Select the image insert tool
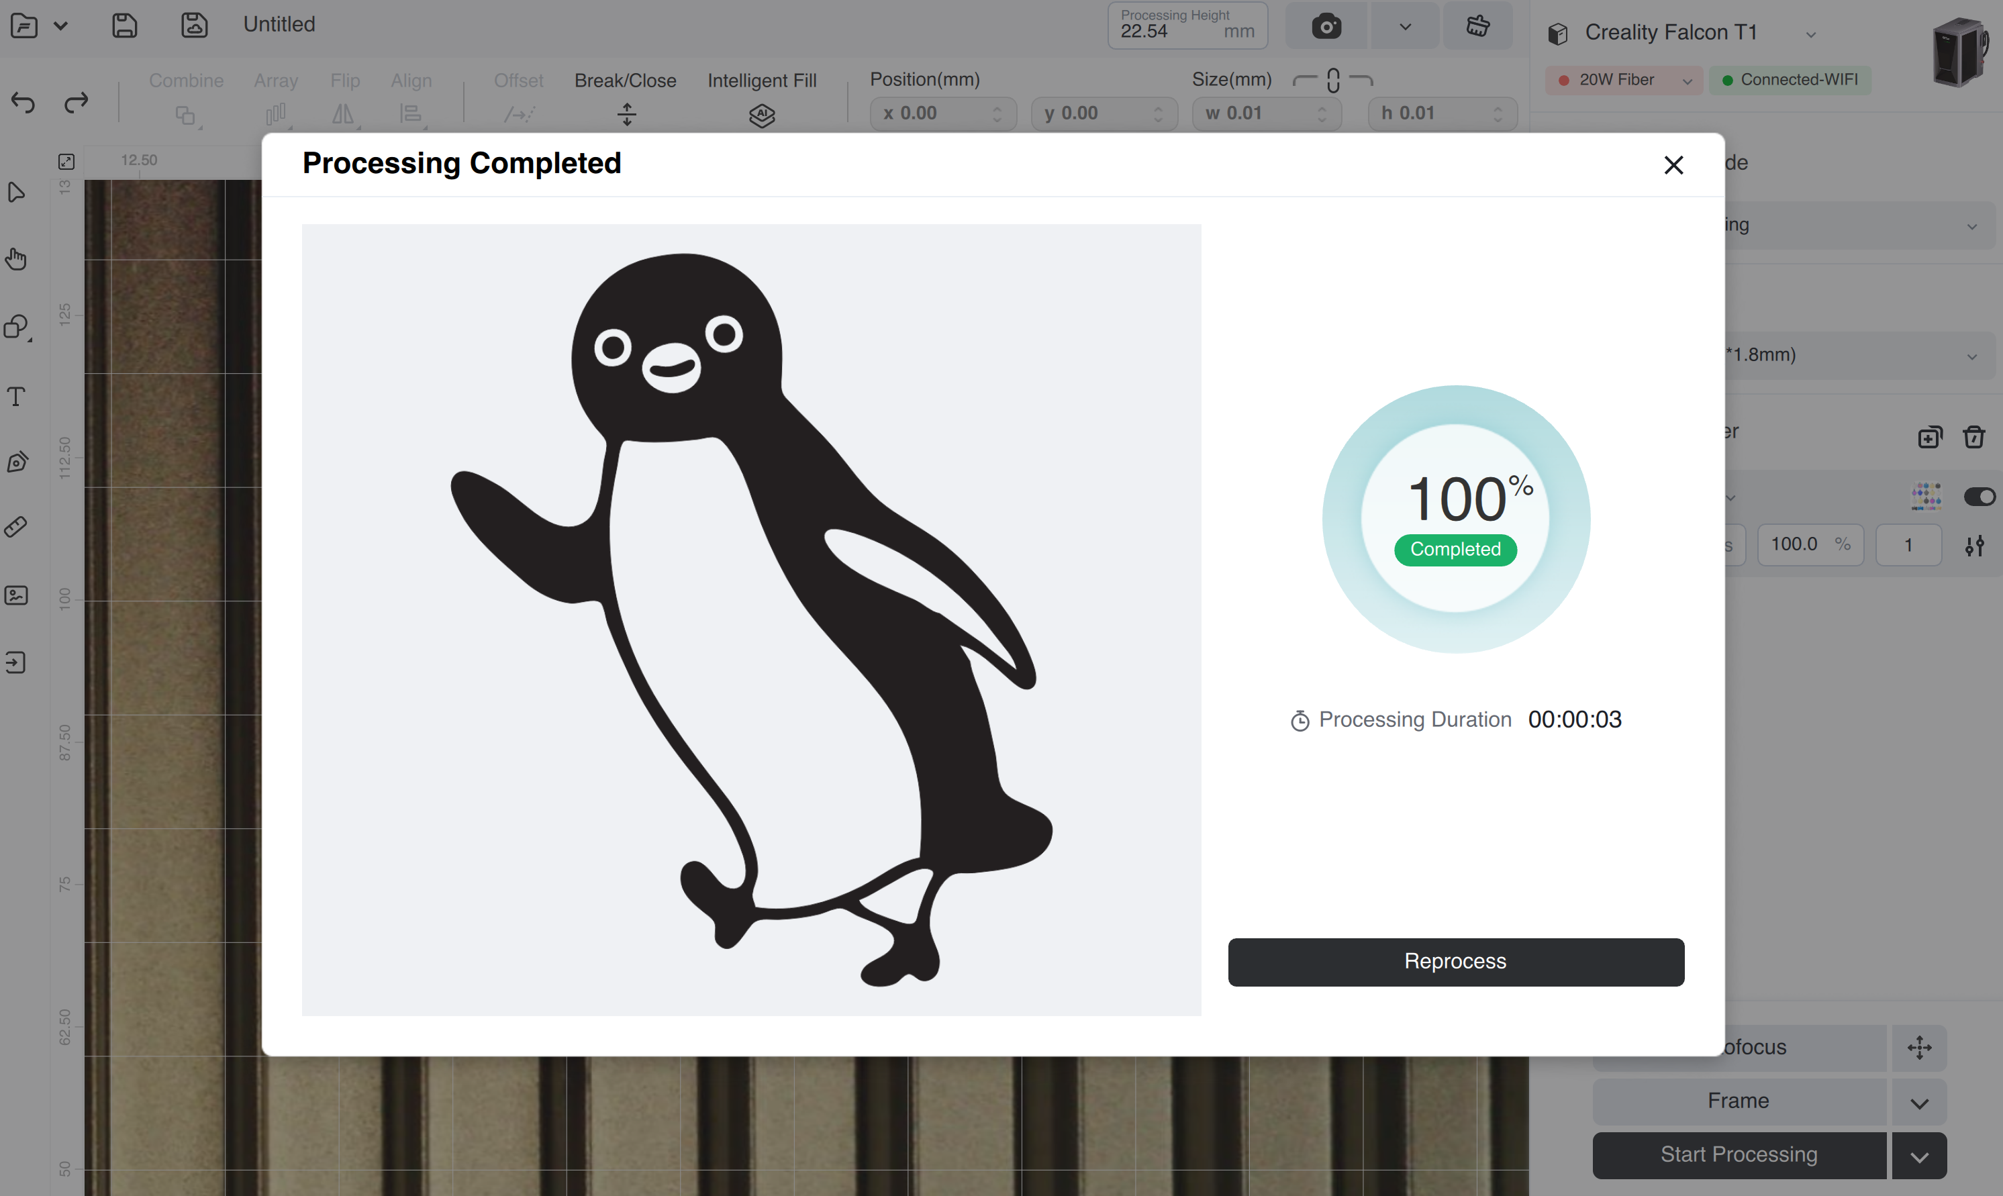 (x=16, y=595)
